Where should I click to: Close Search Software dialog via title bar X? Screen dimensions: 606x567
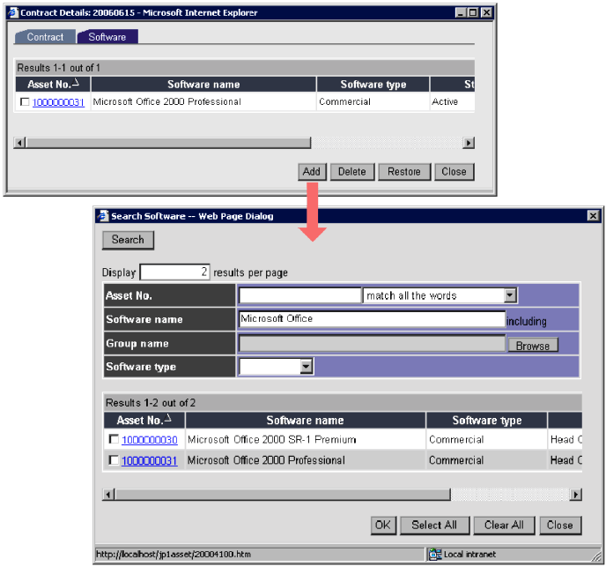pyautogui.click(x=593, y=215)
